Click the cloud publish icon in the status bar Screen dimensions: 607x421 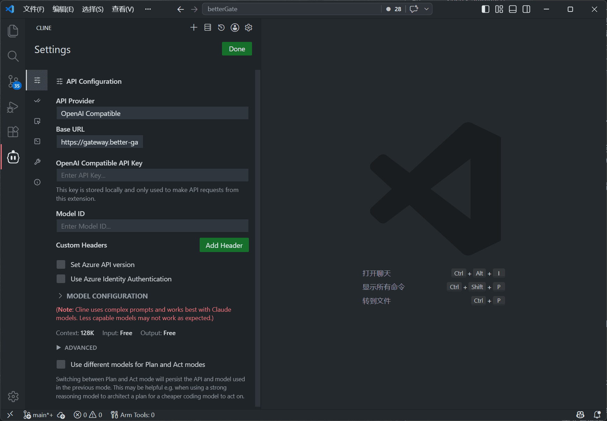[x=61, y=415]
